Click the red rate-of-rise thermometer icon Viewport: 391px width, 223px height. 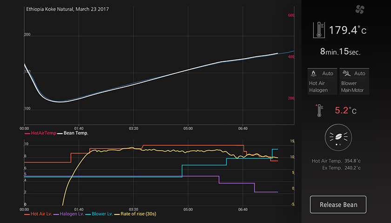coord(319,111)
